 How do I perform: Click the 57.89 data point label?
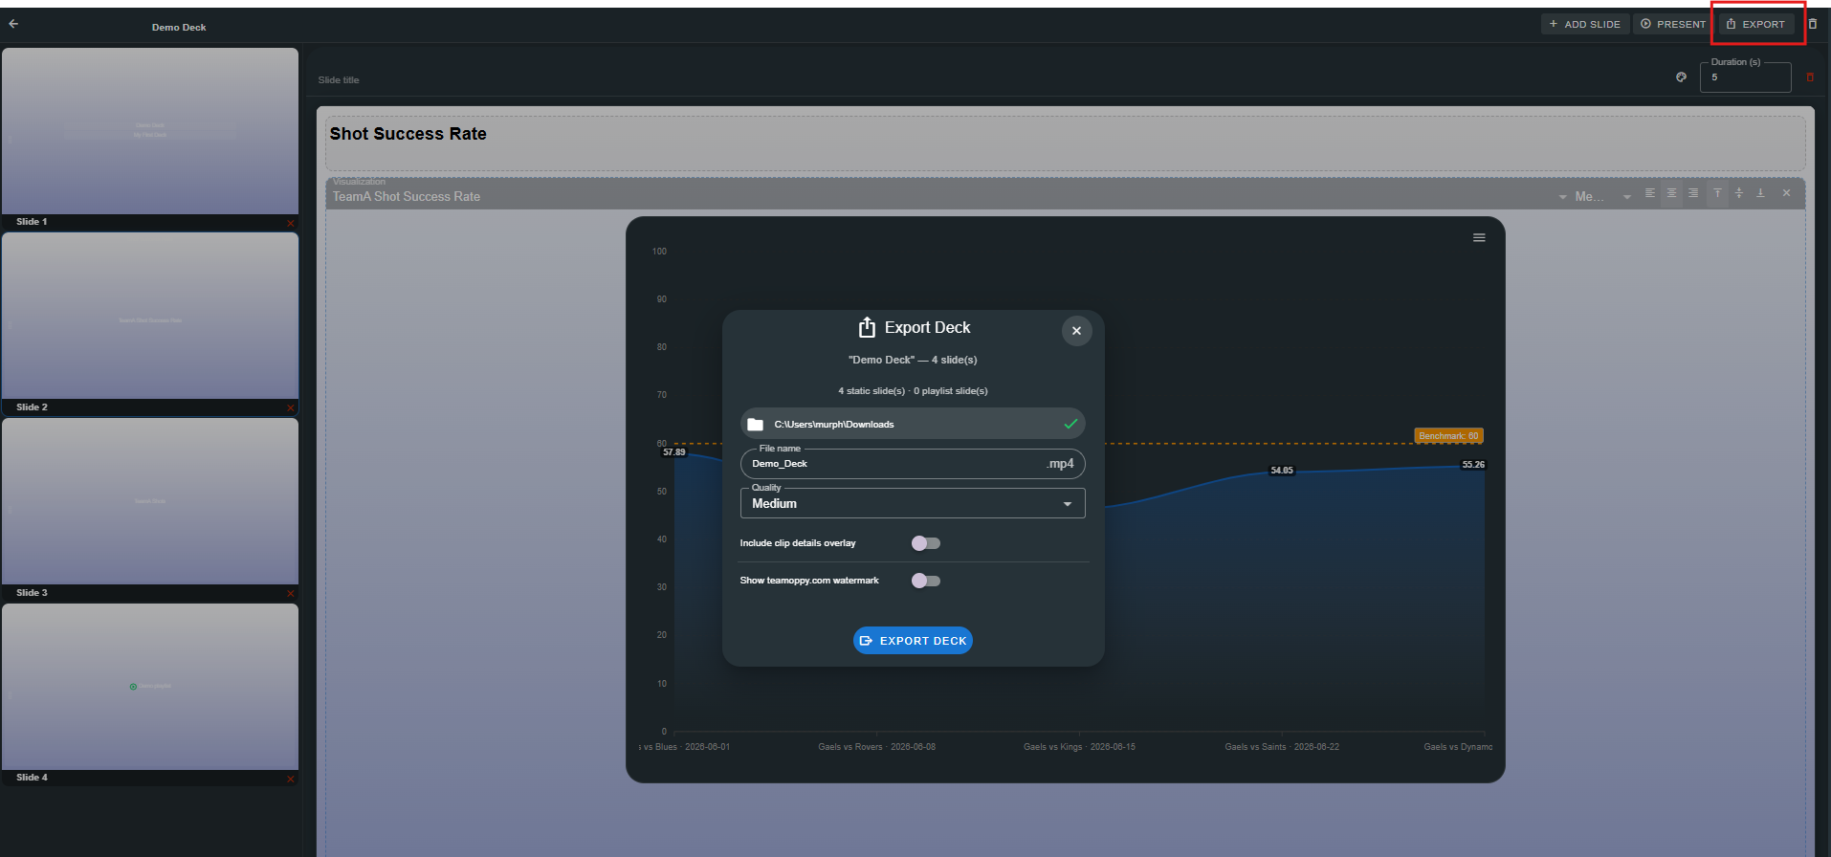674,452
